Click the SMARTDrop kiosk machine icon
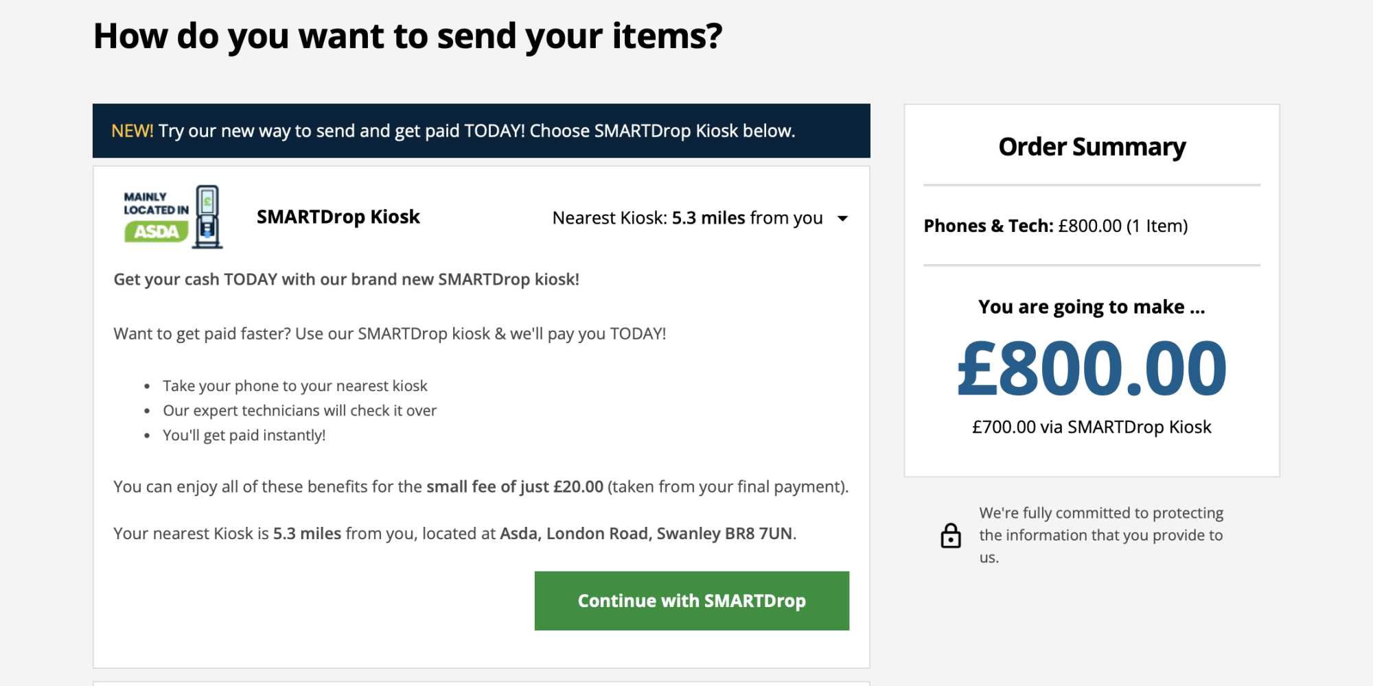1373x686 pixels. coord(207,217)
